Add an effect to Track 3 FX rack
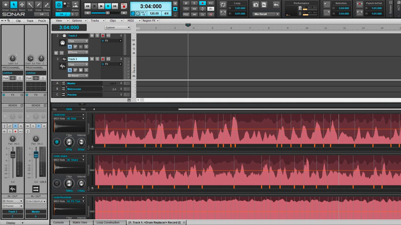401x225 pixels. pyautogui.click(x=120, y=64)
